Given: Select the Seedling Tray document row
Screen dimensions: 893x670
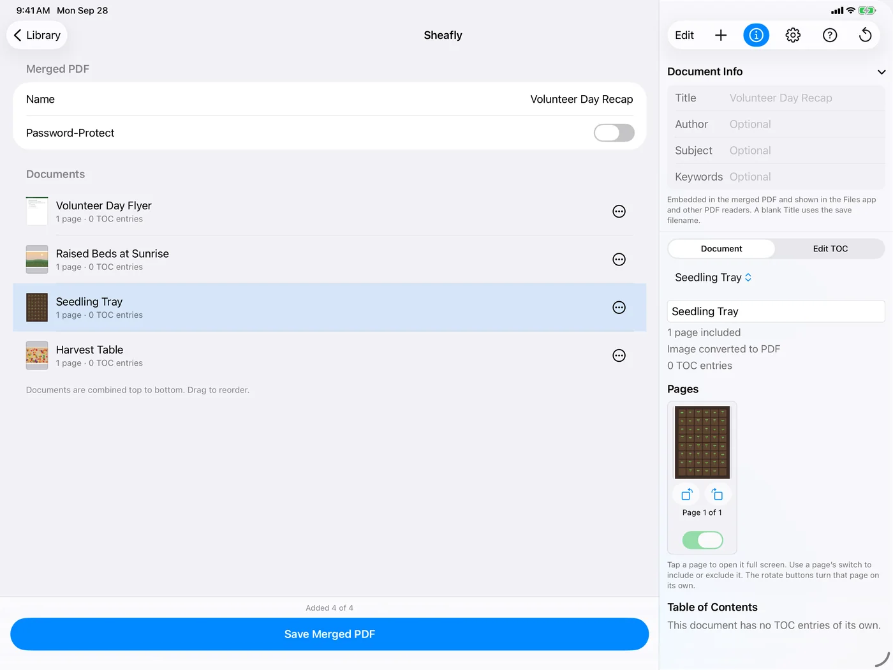Looking at the screenshot, I should 330,308.
